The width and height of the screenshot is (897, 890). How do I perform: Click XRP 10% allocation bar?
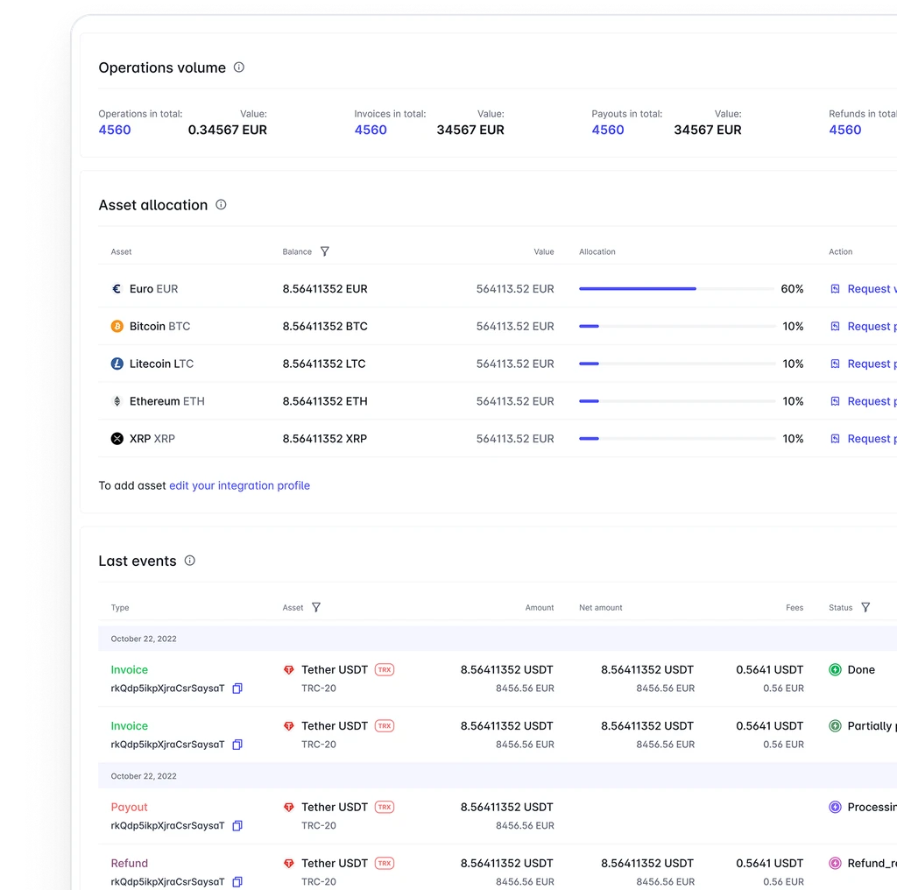676,439
